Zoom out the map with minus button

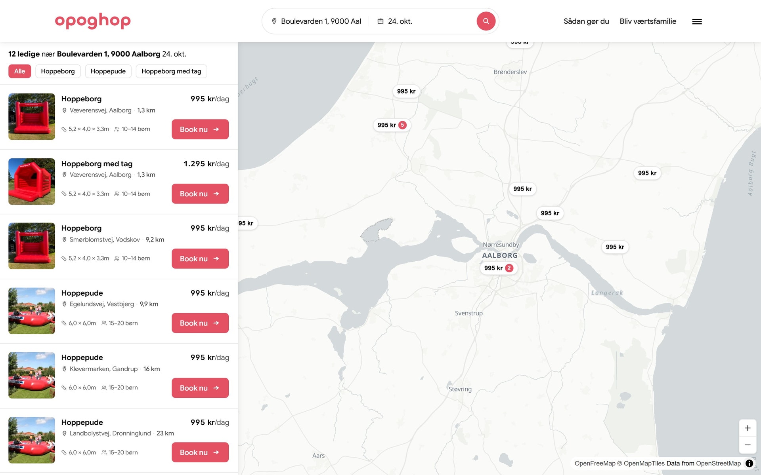coord(748,445)
